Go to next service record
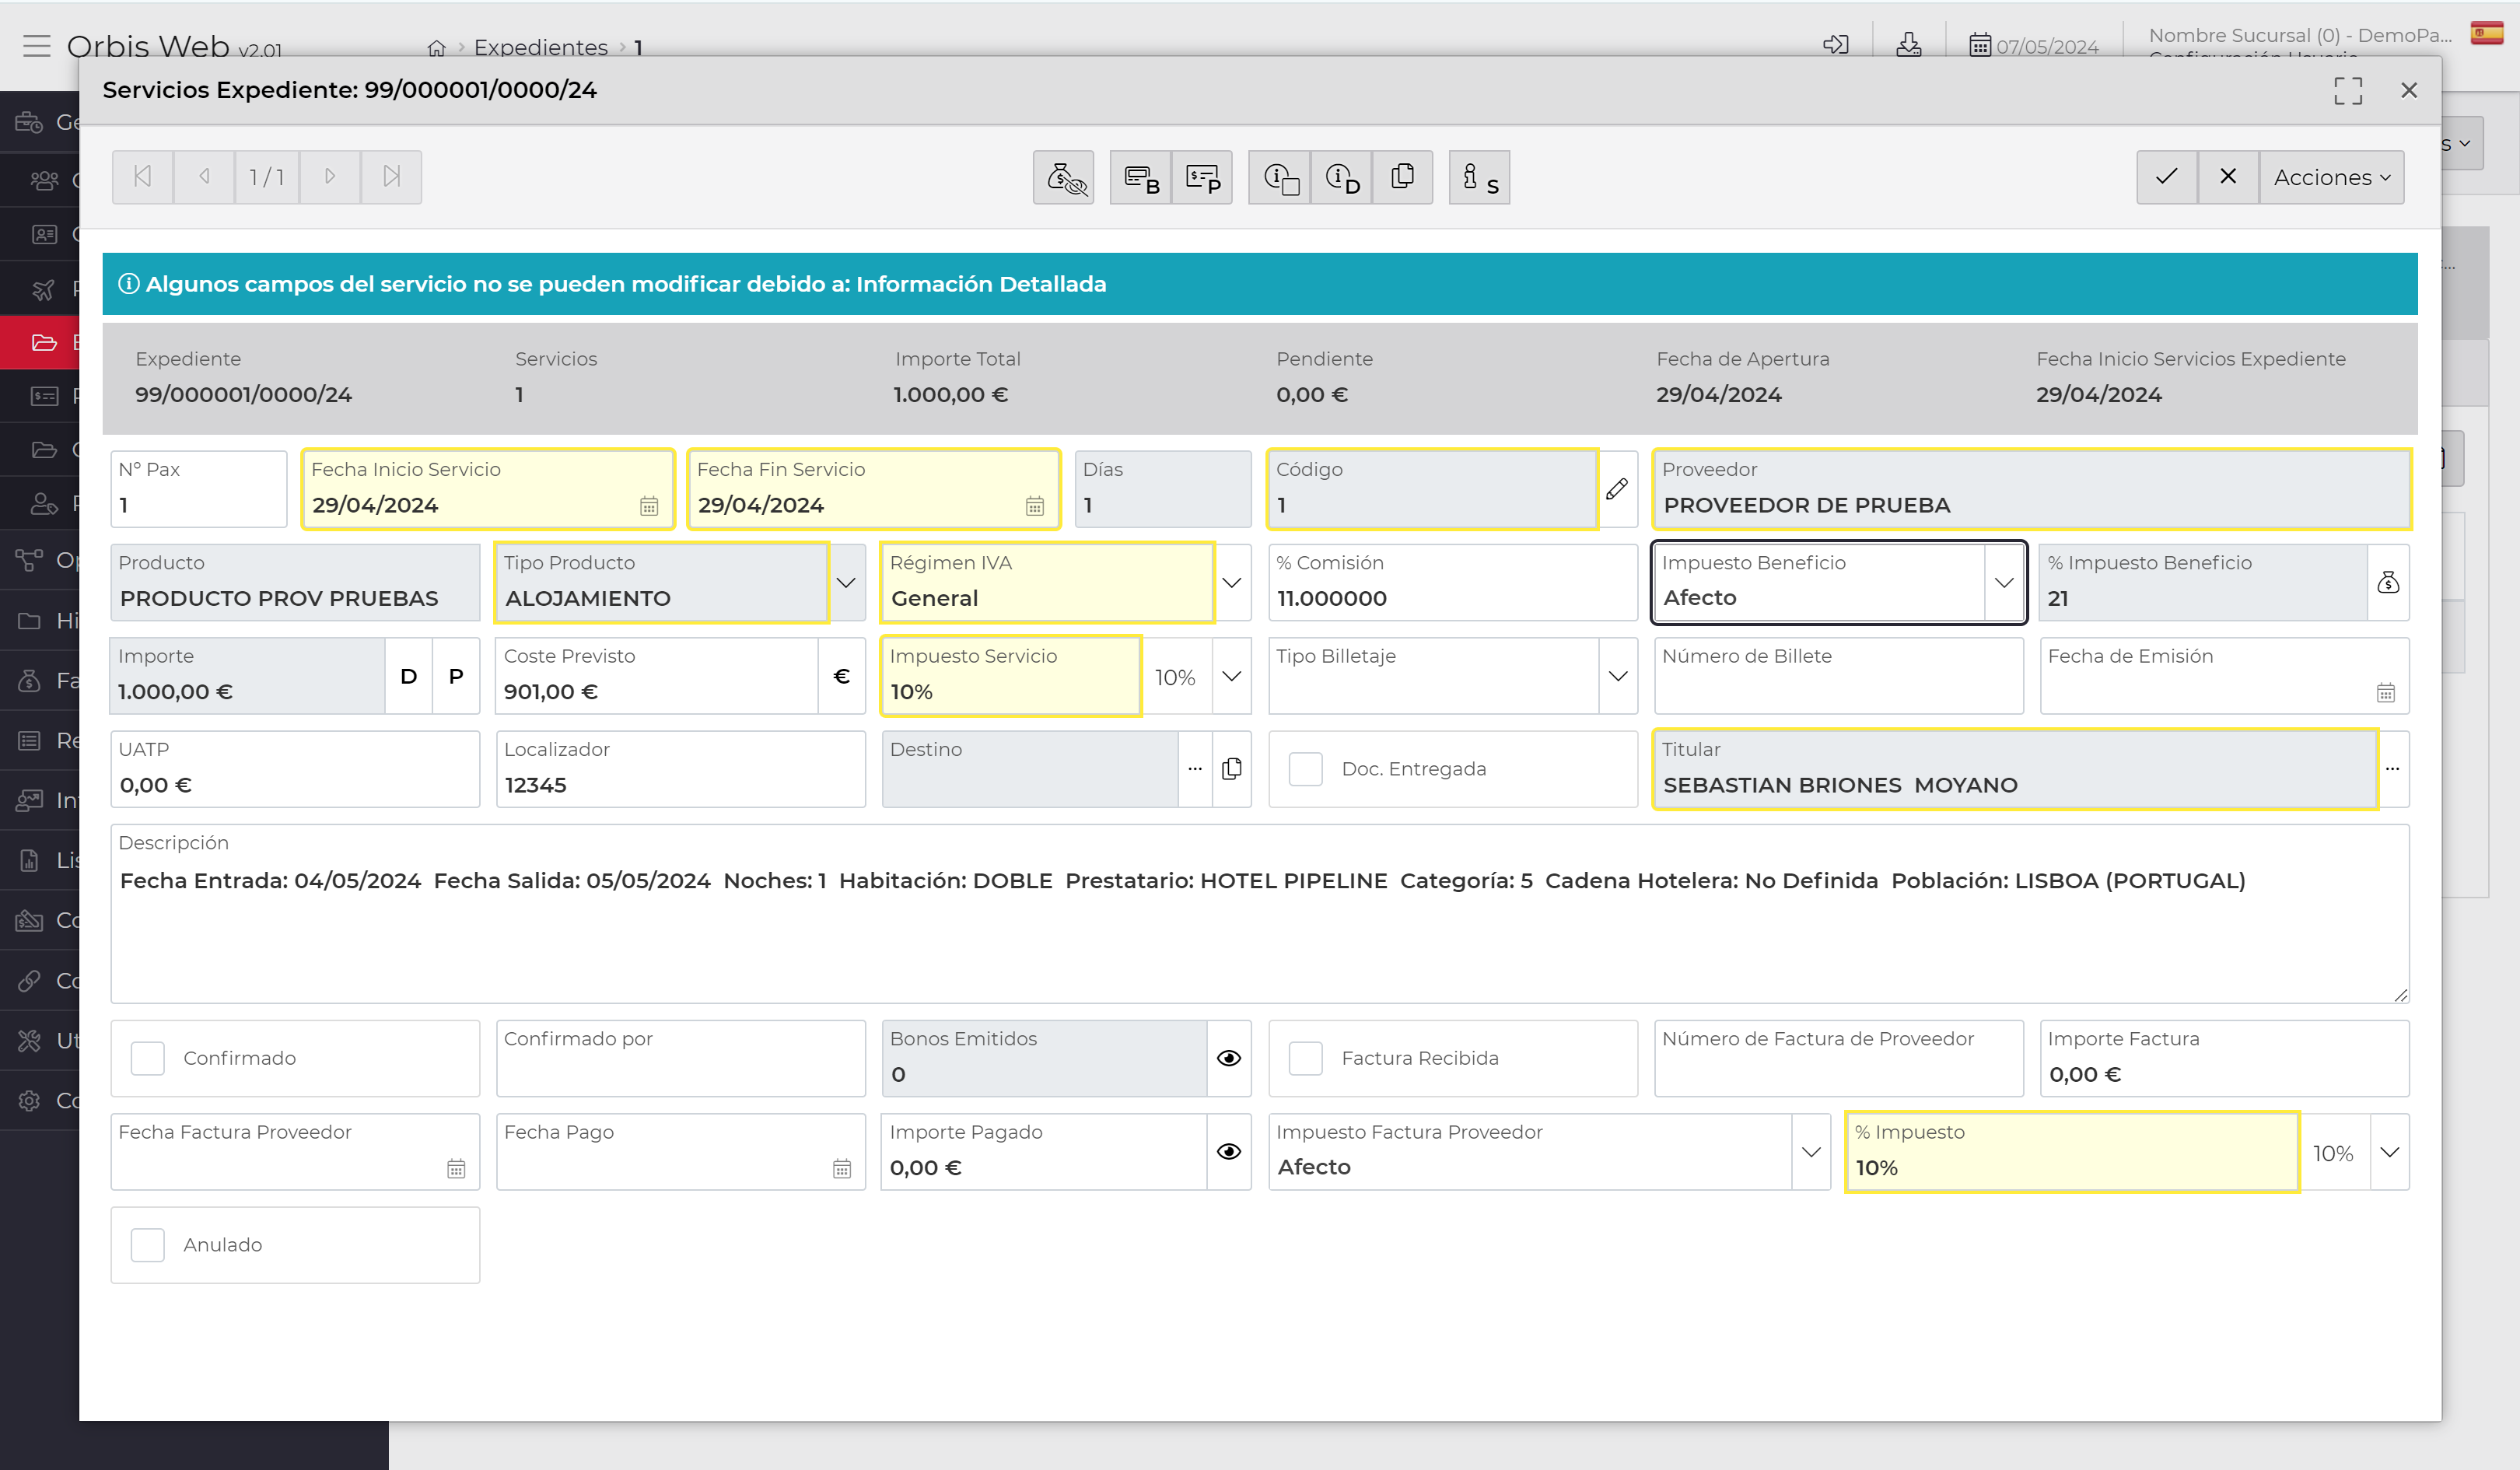 click(330, 177)
